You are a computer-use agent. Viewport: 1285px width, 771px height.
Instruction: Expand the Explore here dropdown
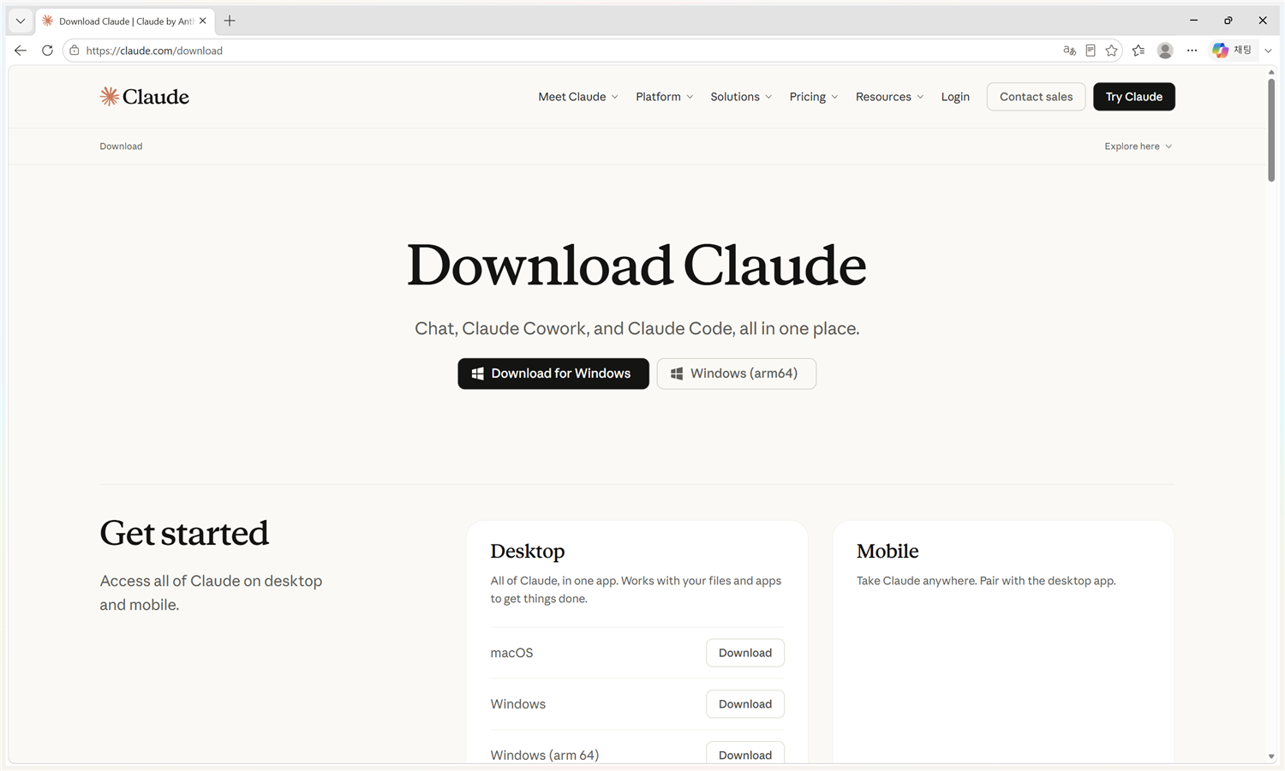tap(1139, 146)
